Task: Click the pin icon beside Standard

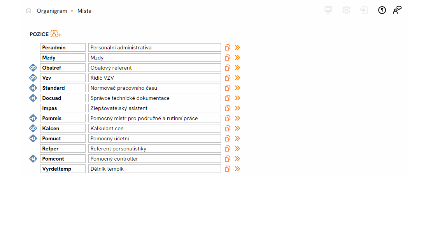Action: click(x=33, y=88)
